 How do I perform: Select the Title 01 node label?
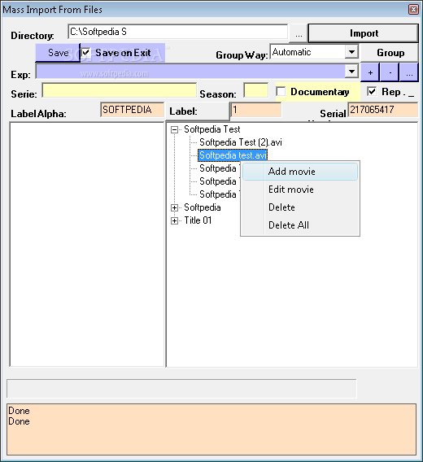click(198, 220)
